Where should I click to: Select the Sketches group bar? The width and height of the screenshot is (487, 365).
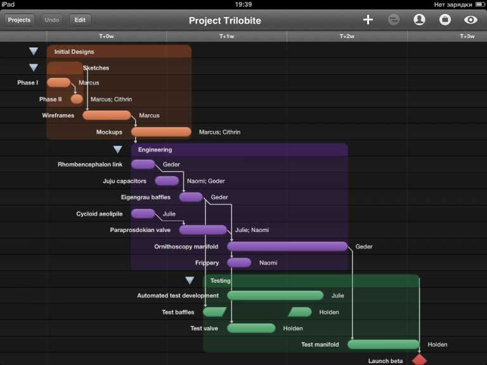click(x=65, y=68)
